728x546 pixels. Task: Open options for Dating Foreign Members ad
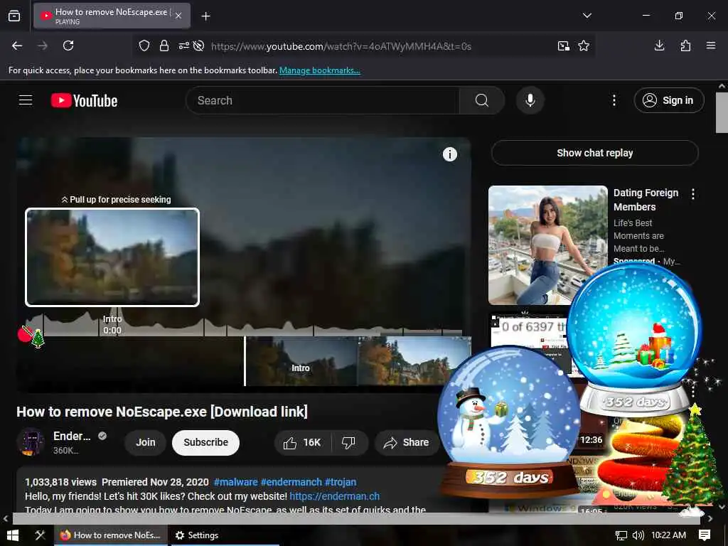(x=693, y=194)
